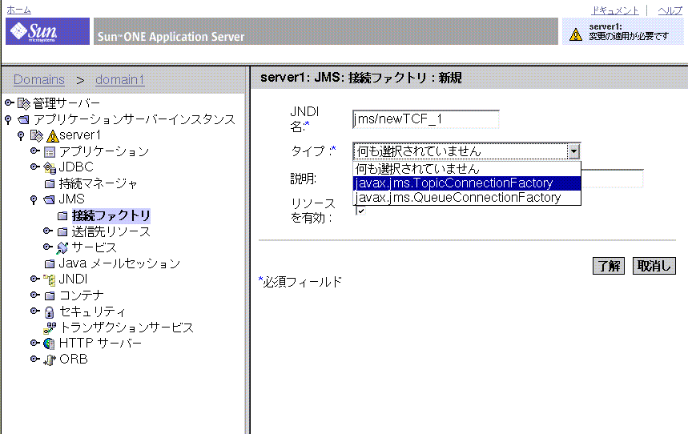This screenshot has height=434, width=688.
Task: Select the server1 tree label
Action: click(x=80, y=135)
